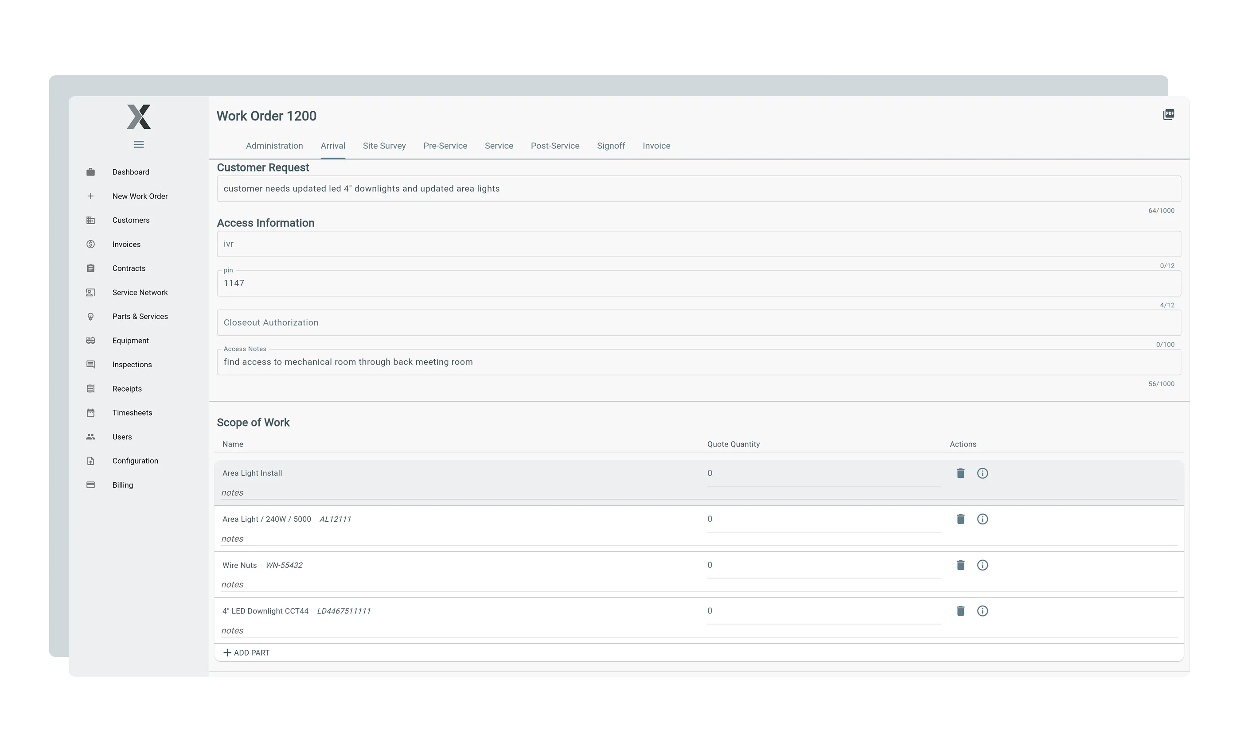
Task: Open the Service tab
Action: tap(499, 146)
